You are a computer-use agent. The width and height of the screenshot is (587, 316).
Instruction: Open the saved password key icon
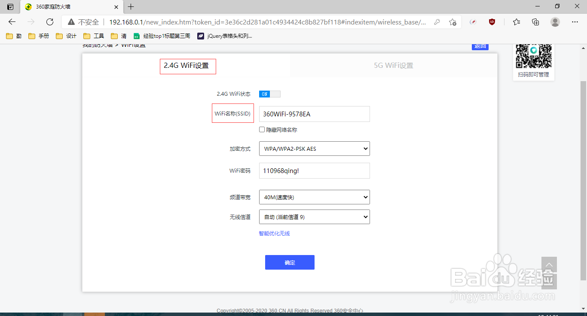(x=437, y=22)
